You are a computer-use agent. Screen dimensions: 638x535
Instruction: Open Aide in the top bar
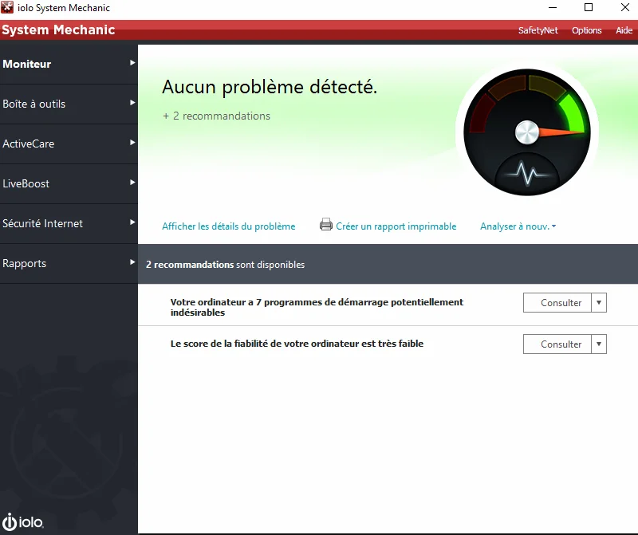624,30
